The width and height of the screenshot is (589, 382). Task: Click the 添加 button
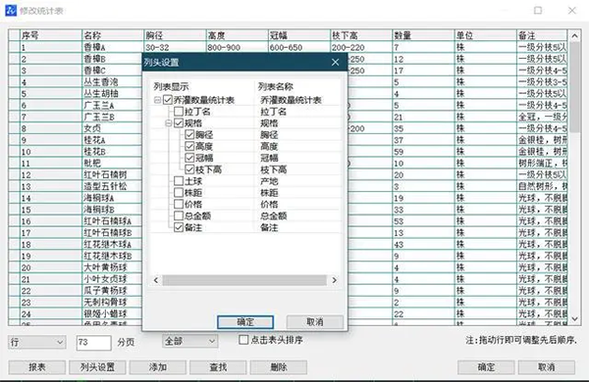158,367
